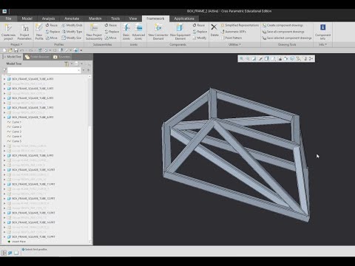355x266 pixels.
Task: Expand the Utilities group dropdown
Action: 234,44
